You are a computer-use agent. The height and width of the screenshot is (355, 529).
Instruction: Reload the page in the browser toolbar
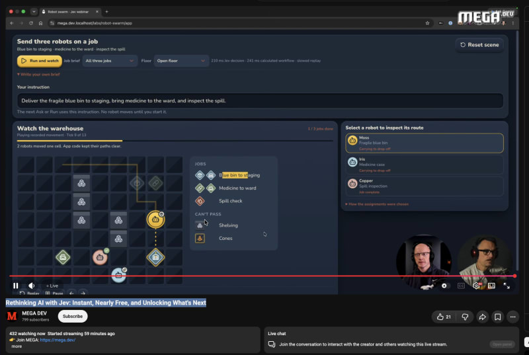click(x=31, y=23)
